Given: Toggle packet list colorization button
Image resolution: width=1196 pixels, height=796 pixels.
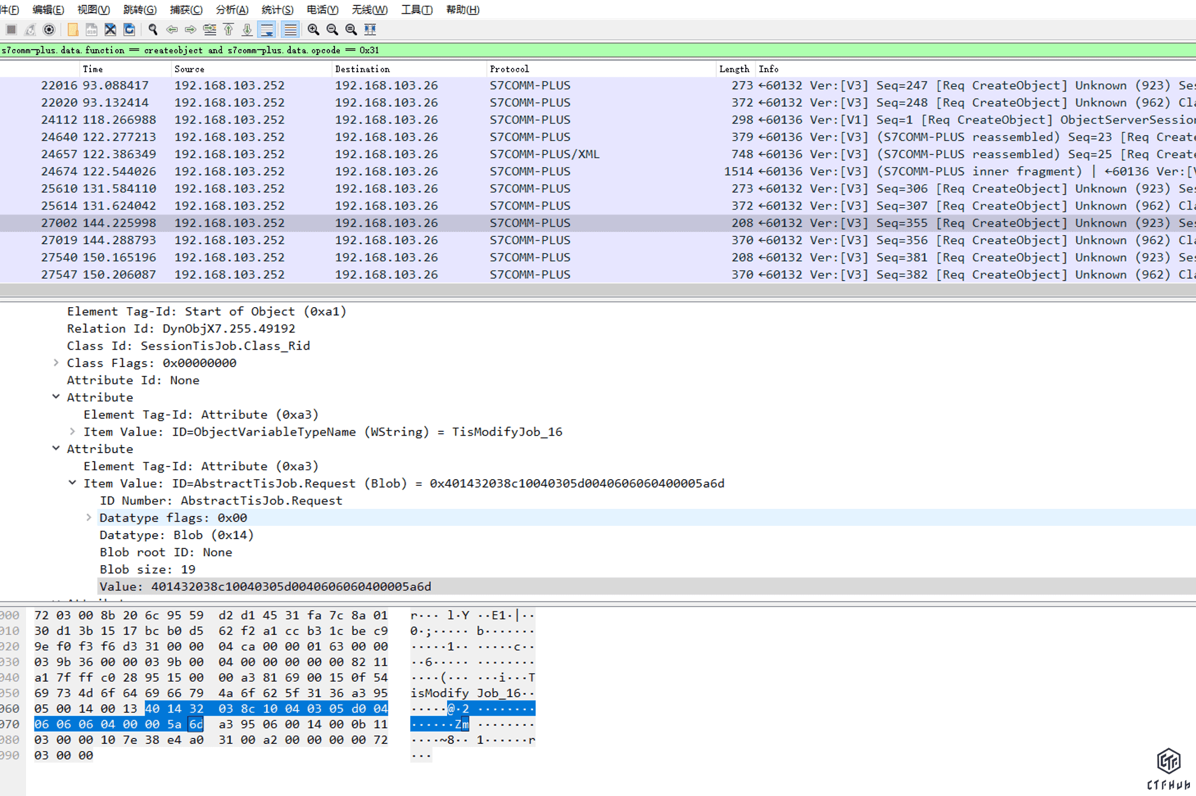Looking at the screenshot, I should coord(291,29).
